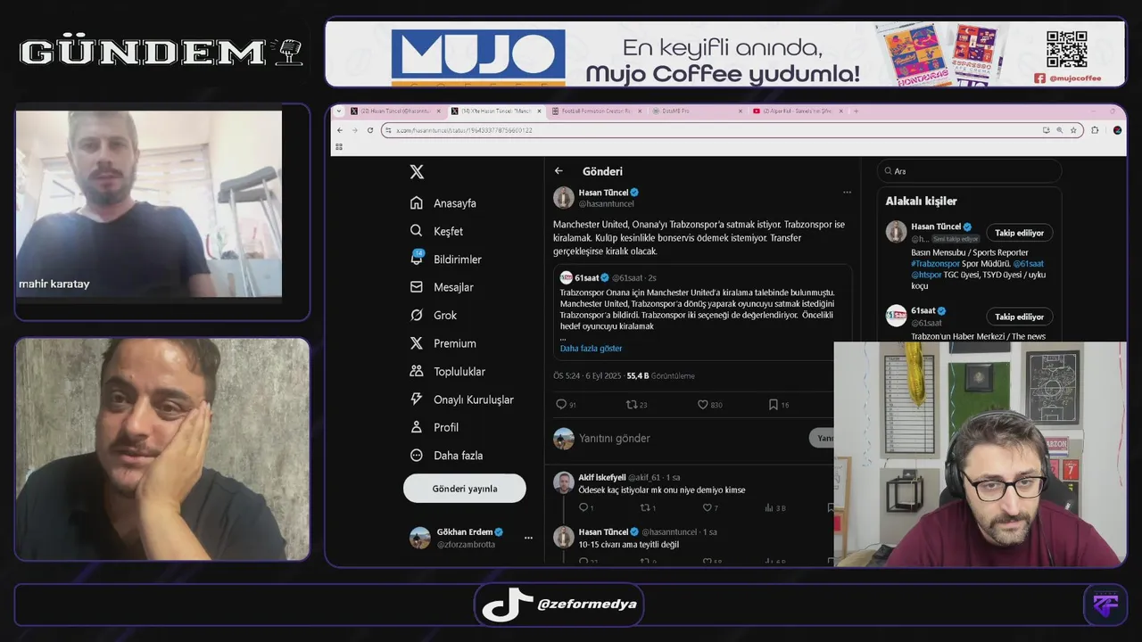
Task: Open Keşfet search icon in sidebar
Action: tap(417, 231)
